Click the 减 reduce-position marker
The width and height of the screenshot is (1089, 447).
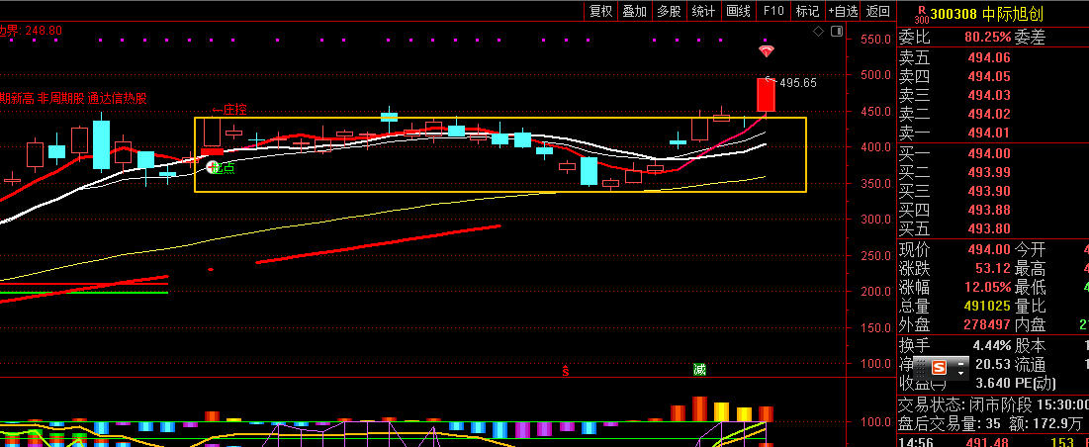(699, 370)
